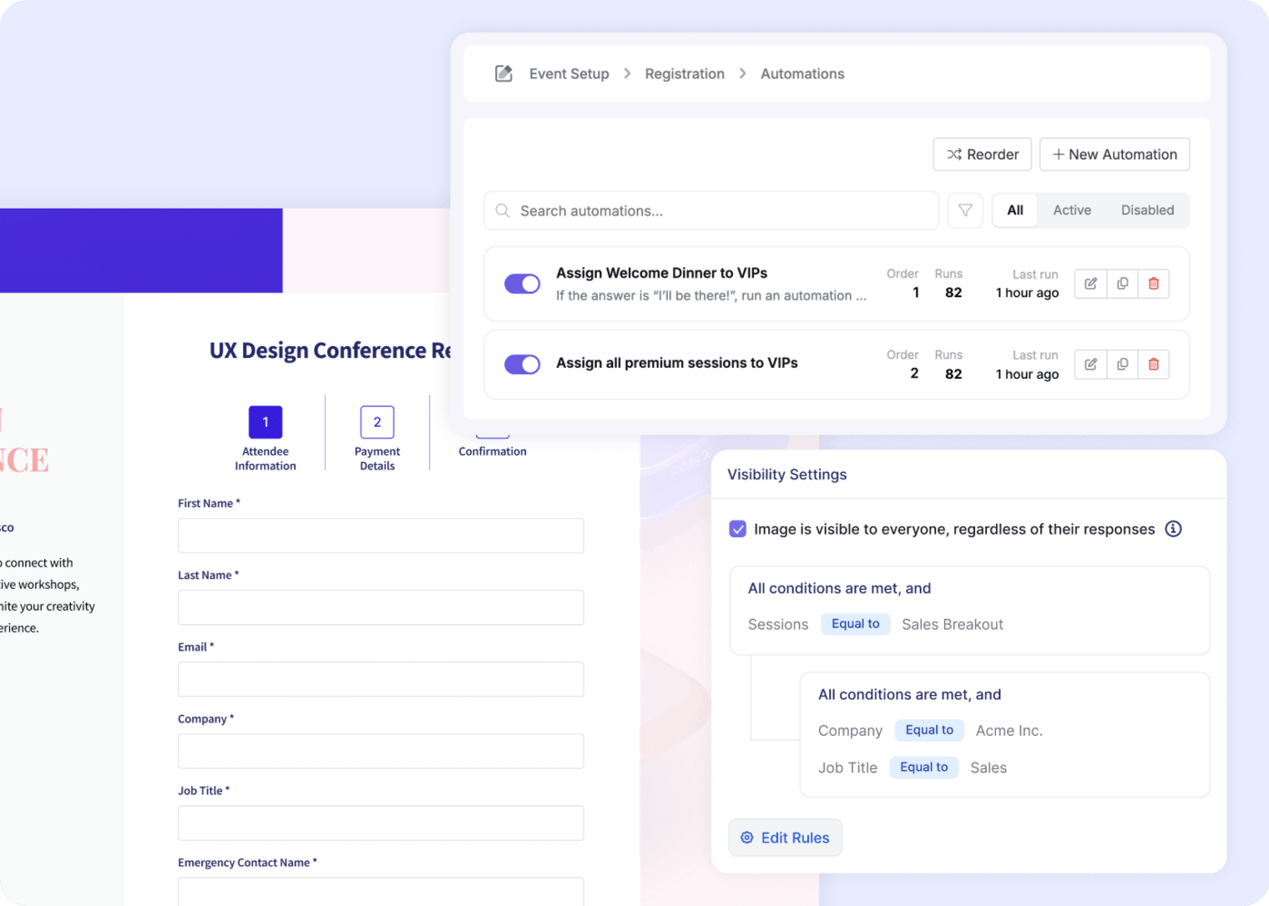Click the edit icon beside Event Setup breadcrumb
This screenshot has height=906, width=1269.
click(503, 73)
